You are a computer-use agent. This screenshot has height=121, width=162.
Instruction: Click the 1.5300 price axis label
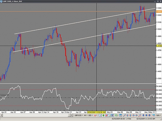tap(159, 8)
